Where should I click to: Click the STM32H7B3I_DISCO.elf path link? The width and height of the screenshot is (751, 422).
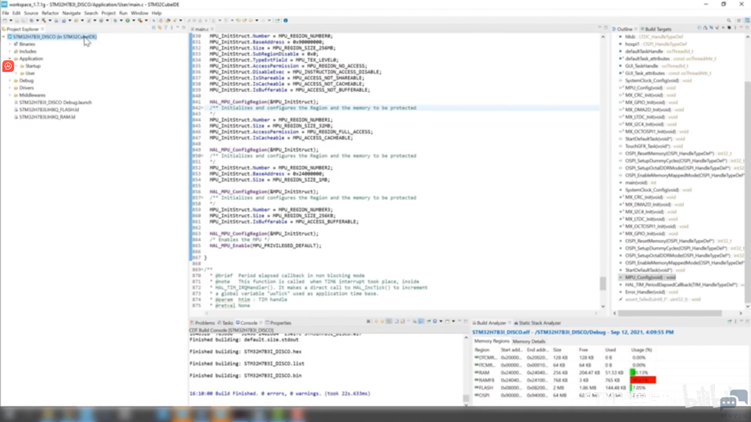coord(573,332)
